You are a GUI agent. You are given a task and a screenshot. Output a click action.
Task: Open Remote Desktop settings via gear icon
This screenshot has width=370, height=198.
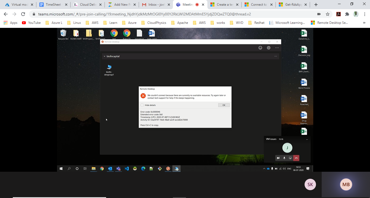[268, 48]
